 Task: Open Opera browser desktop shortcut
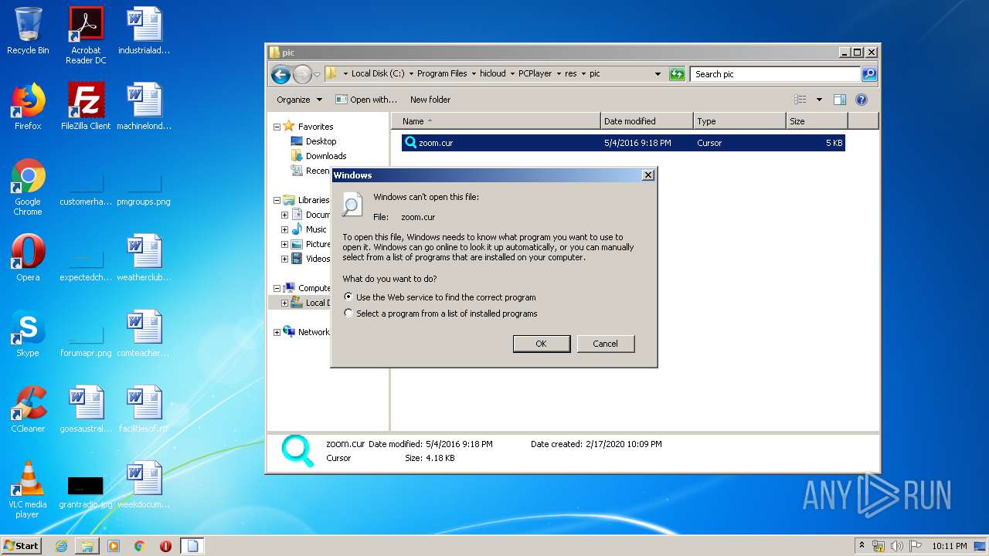pos(28,257)
